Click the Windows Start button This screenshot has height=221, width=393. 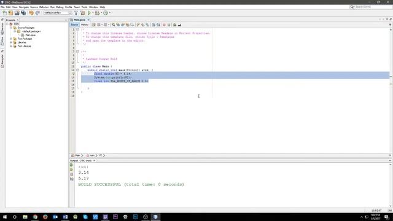click(5, 217)
